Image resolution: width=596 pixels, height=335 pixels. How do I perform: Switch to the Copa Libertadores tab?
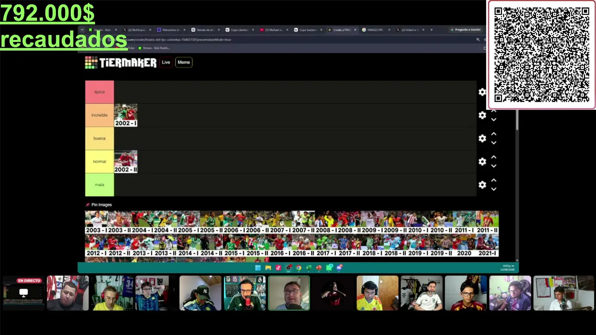(239, 30)
